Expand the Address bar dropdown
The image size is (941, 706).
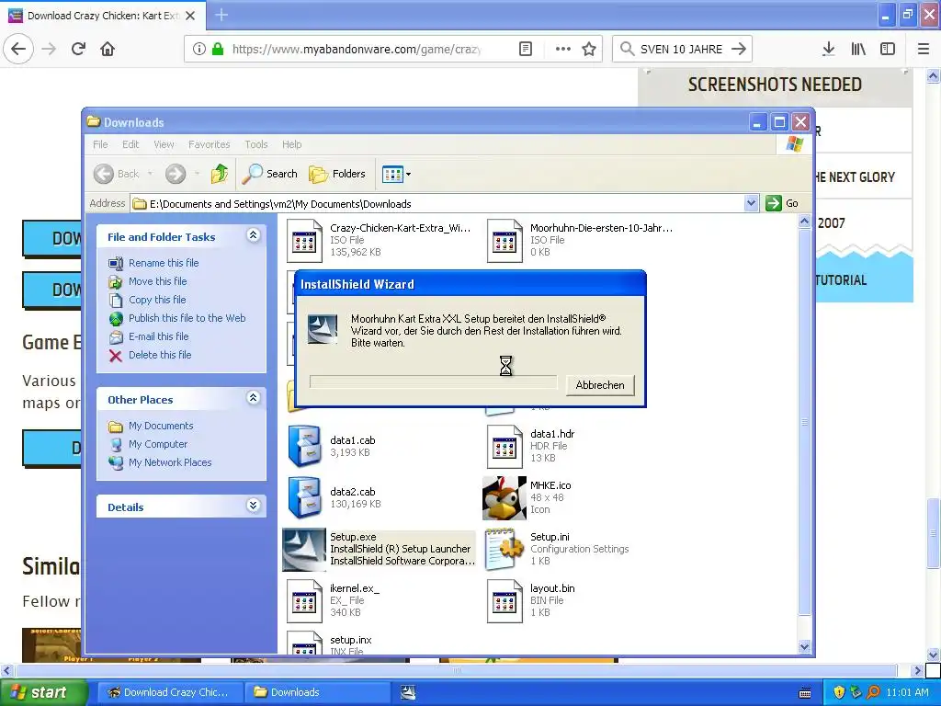tap(751, 203)
